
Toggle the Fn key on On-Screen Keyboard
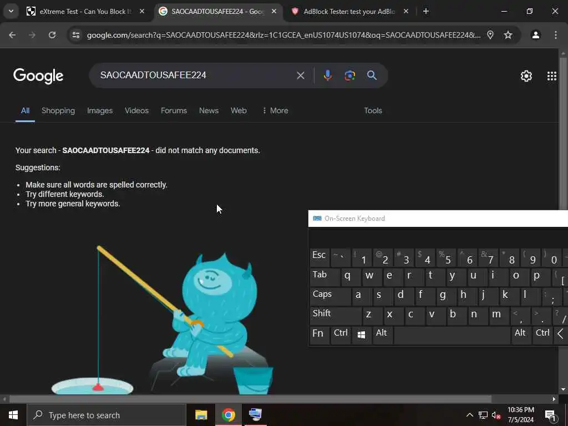point(319,336)
